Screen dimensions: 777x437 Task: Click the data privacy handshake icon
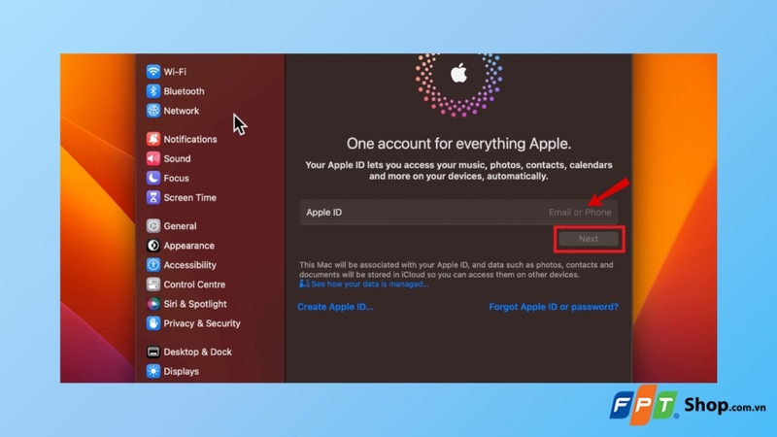[x=304, y=284]
